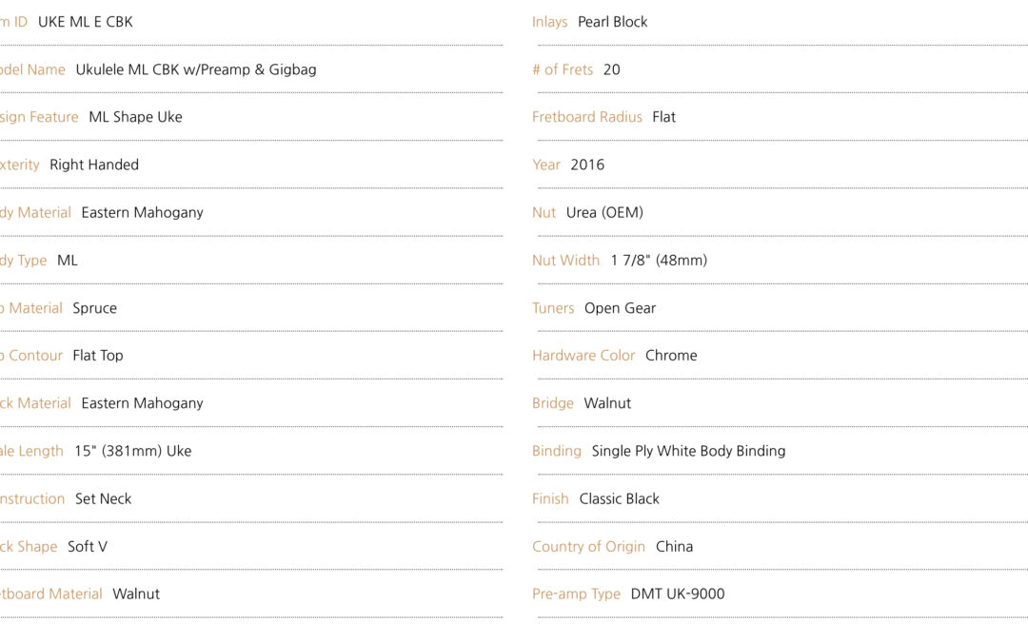Click the nut width '1 7/8" (48mm)'

(659, 261)
